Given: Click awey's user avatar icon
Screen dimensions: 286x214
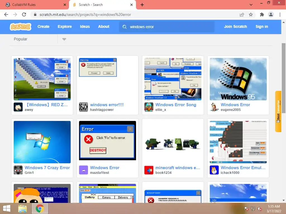Looking at the screenshot, I should tap(18, 107).
